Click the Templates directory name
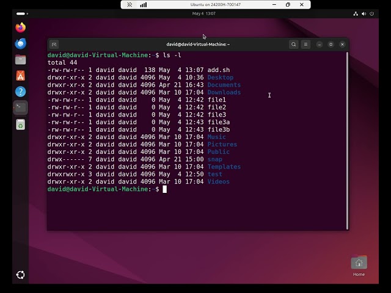The image size is (391, 293). tap(224, 167)
